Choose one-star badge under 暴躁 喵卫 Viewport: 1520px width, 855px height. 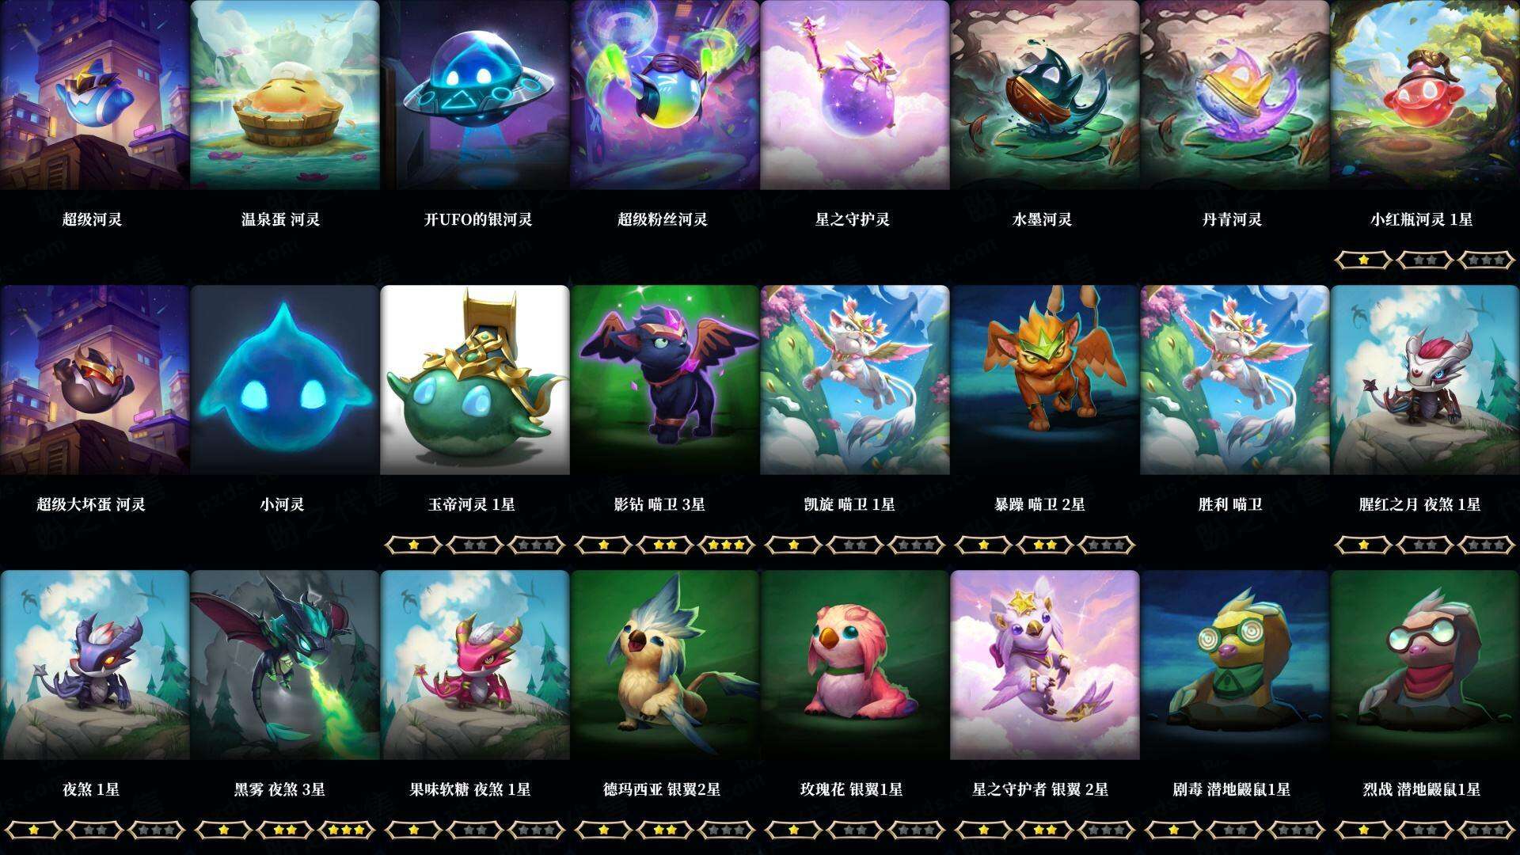(x=984, y=545)
